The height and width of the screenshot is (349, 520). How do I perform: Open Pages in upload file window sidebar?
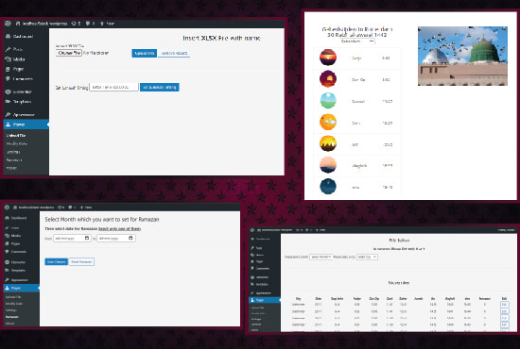(x=15, y=69)
